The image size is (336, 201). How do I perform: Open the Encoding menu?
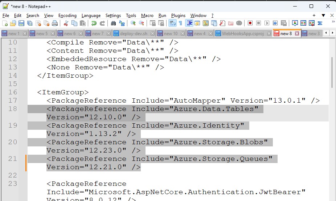coord(67,16)
